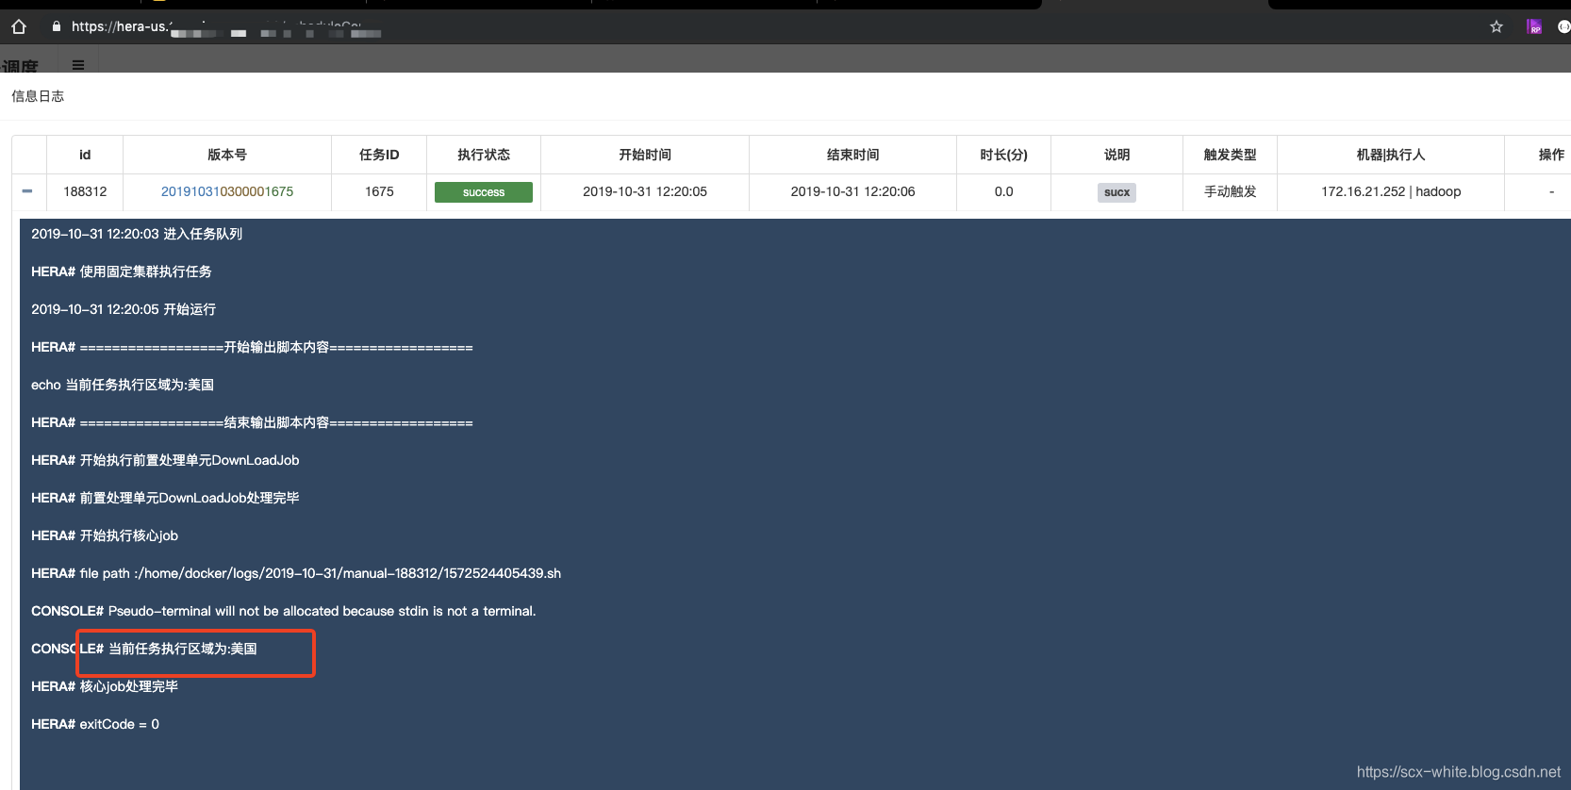Click the 机器|执行人 column header
The image size is (1571, 790).
[1391, 155]
